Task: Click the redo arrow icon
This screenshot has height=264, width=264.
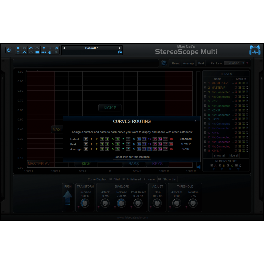Action: [x=37, y=48]
